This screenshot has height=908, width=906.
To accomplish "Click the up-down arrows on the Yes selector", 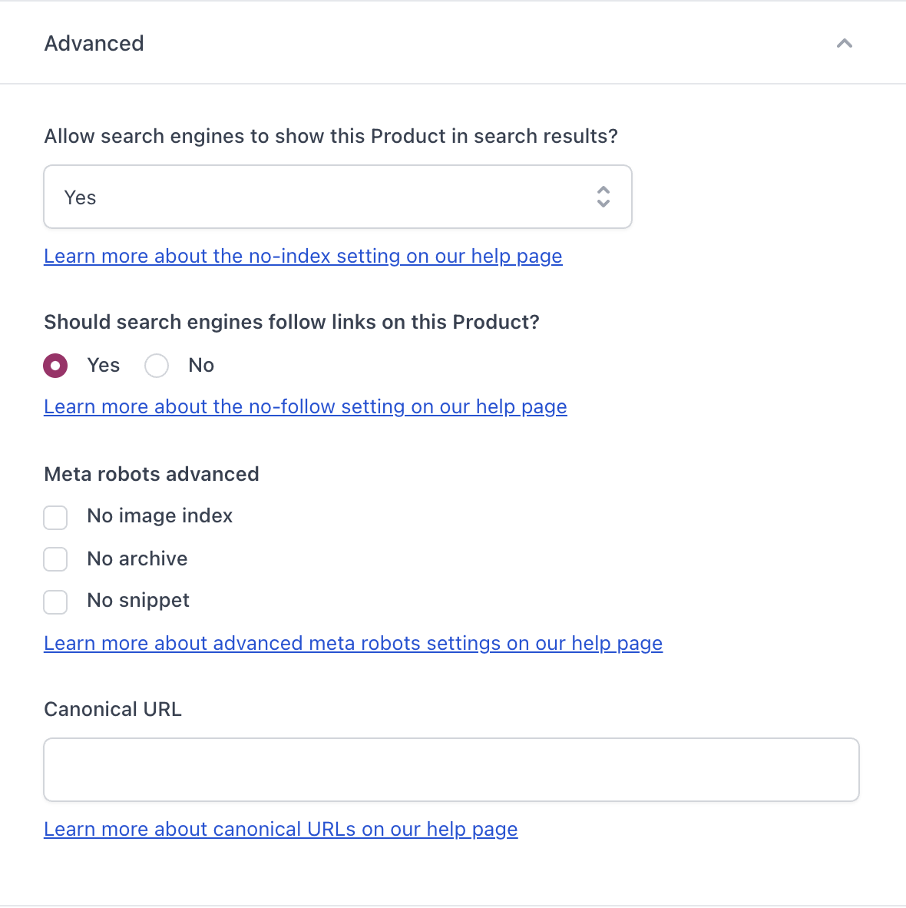I will [603, 197].
